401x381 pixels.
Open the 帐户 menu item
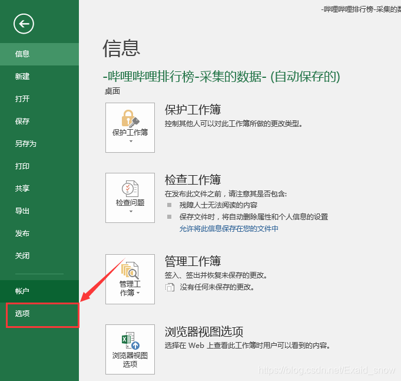(39, 291)
